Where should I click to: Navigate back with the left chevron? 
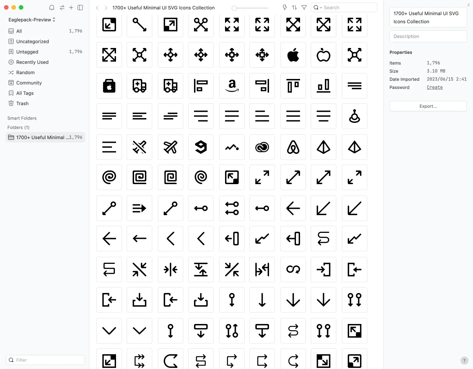tap(97, 8)
